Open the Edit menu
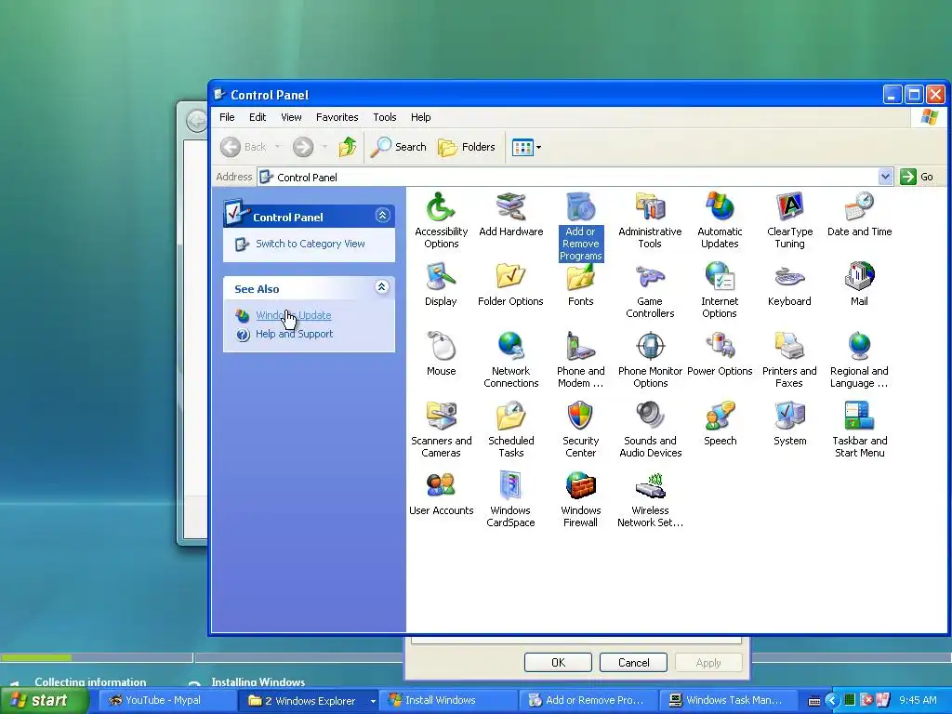This screenshot has width=952, height=714. click(x=258, y=117)
